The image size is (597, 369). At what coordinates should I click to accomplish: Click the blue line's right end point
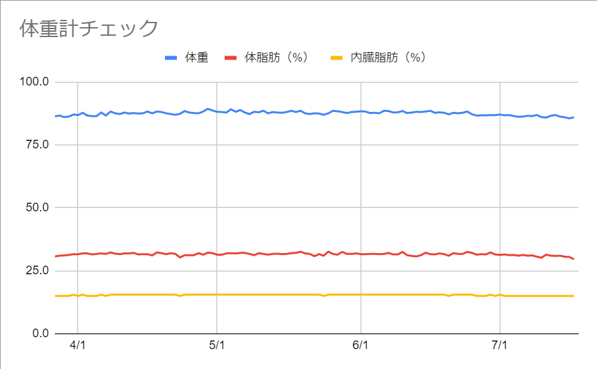(573, 117)
